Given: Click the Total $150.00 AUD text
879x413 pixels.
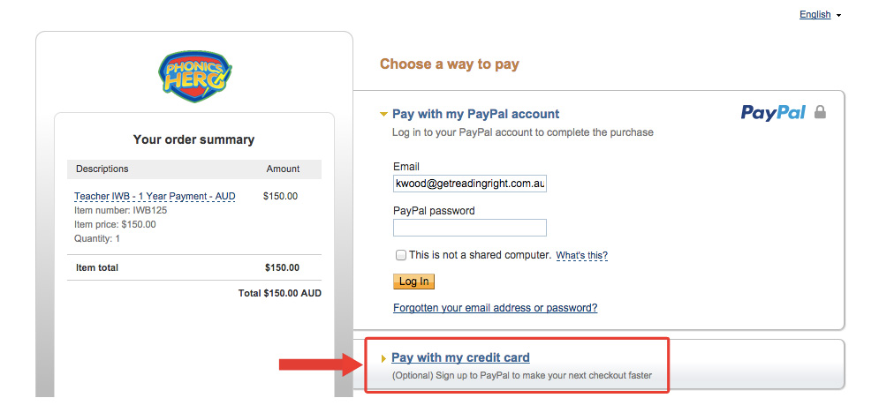Looking at the screenshot, I should tap(280, 293).
